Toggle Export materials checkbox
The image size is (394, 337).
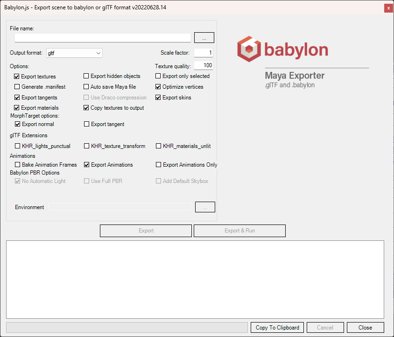click(17, 108)
